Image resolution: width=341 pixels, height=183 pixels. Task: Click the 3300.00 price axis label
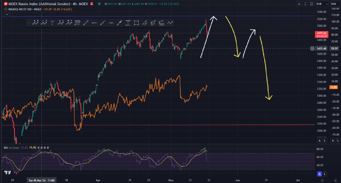coord(321,96)
